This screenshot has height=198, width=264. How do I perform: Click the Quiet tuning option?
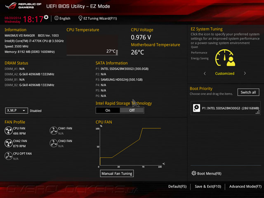pos(194,47)
